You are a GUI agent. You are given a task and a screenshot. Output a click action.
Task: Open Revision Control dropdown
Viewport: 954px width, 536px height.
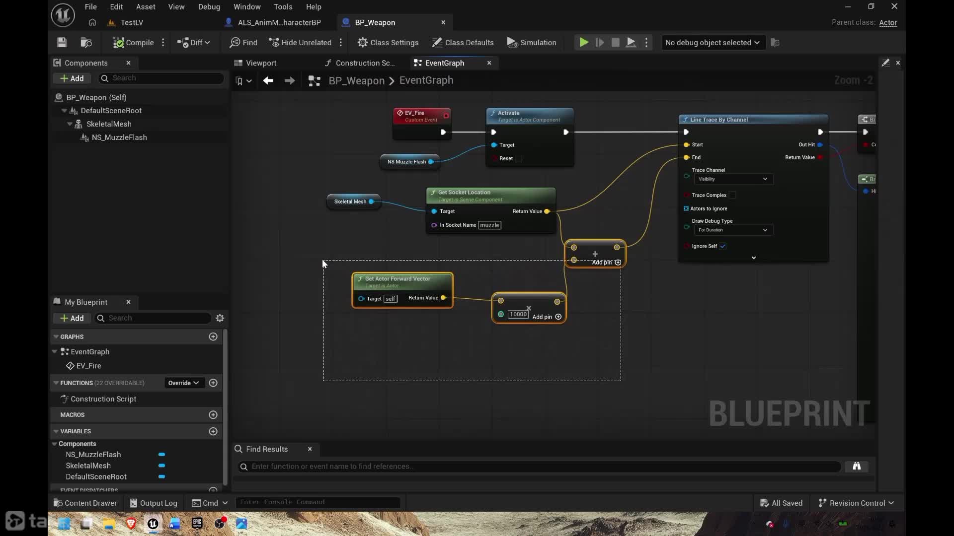[x=856, y=503]
